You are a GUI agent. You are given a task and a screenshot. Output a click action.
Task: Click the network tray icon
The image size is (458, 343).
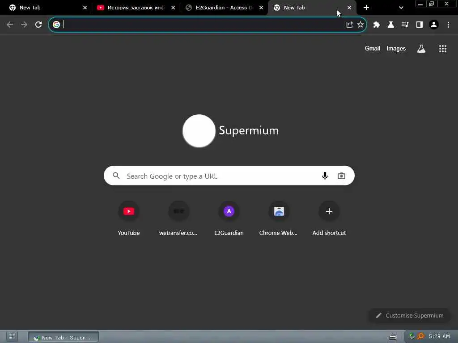pos(412,336)
